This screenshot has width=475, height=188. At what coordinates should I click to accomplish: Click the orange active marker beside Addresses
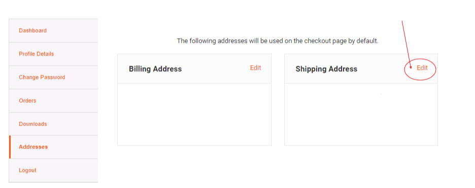[x=10, y=147]
